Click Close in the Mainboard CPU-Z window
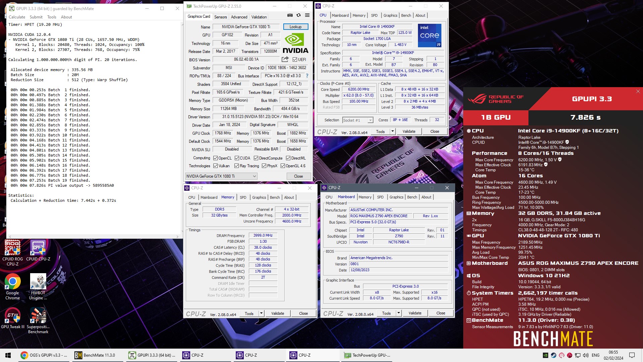 tap(441, 313)
